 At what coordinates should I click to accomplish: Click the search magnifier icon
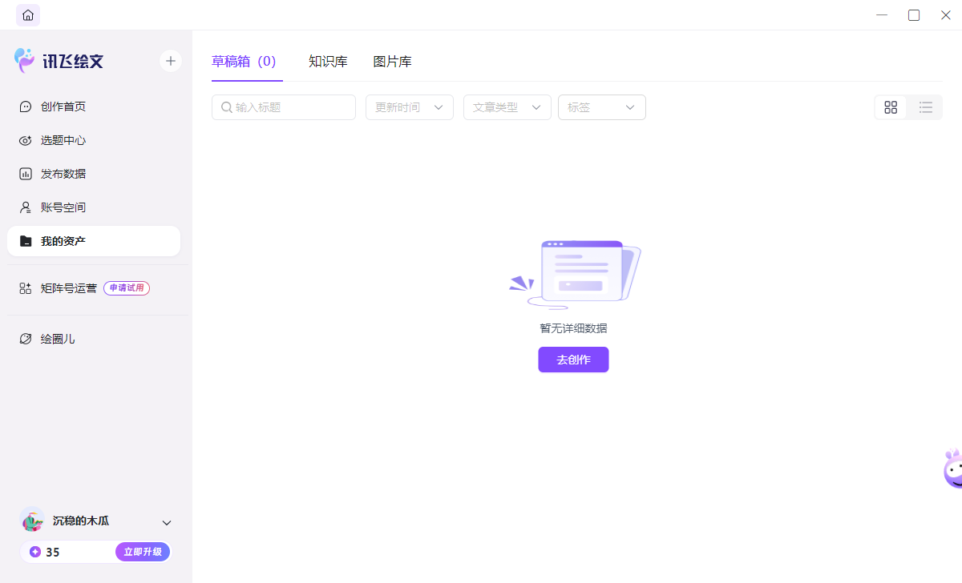tap(227, 107)
